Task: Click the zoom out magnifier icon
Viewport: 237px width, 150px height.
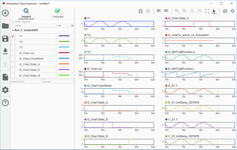Action: click(x=184, y=11)
